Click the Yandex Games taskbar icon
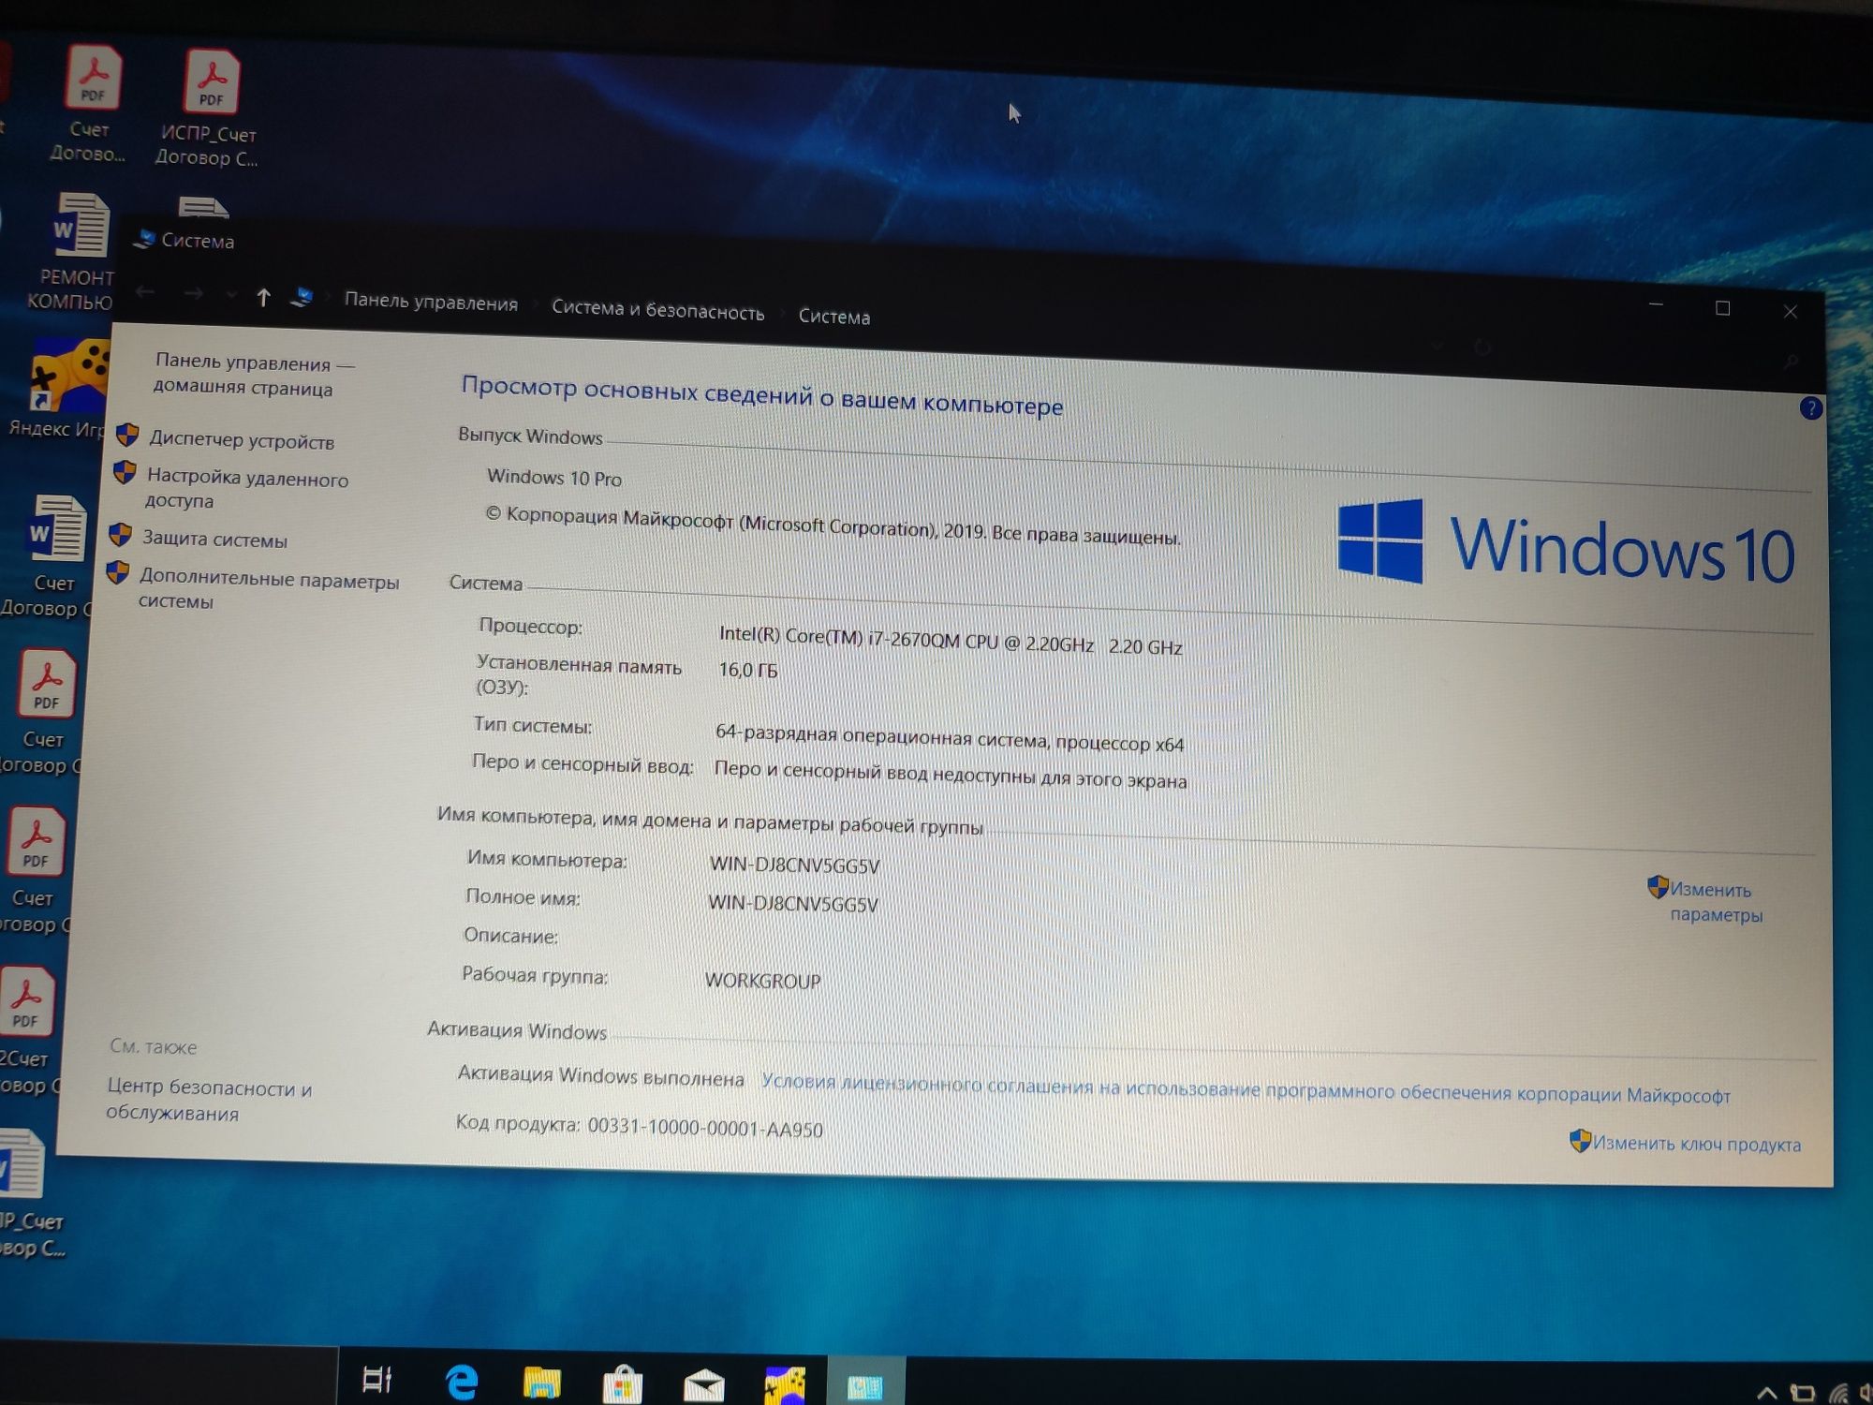 [x=785, y=1385]
